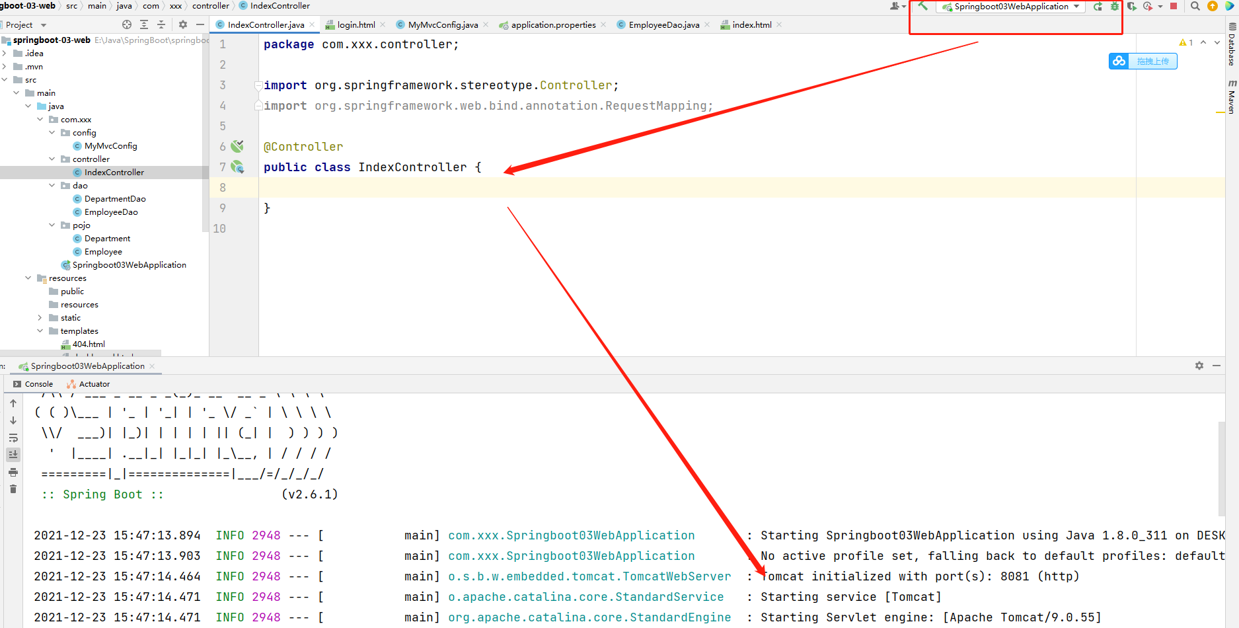Collapse the main folder
Viewport: 1239px width, 628px height.
pyautogui.click(x=17, y=93)
